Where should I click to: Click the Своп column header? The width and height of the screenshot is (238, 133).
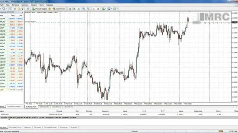(218, 111)
